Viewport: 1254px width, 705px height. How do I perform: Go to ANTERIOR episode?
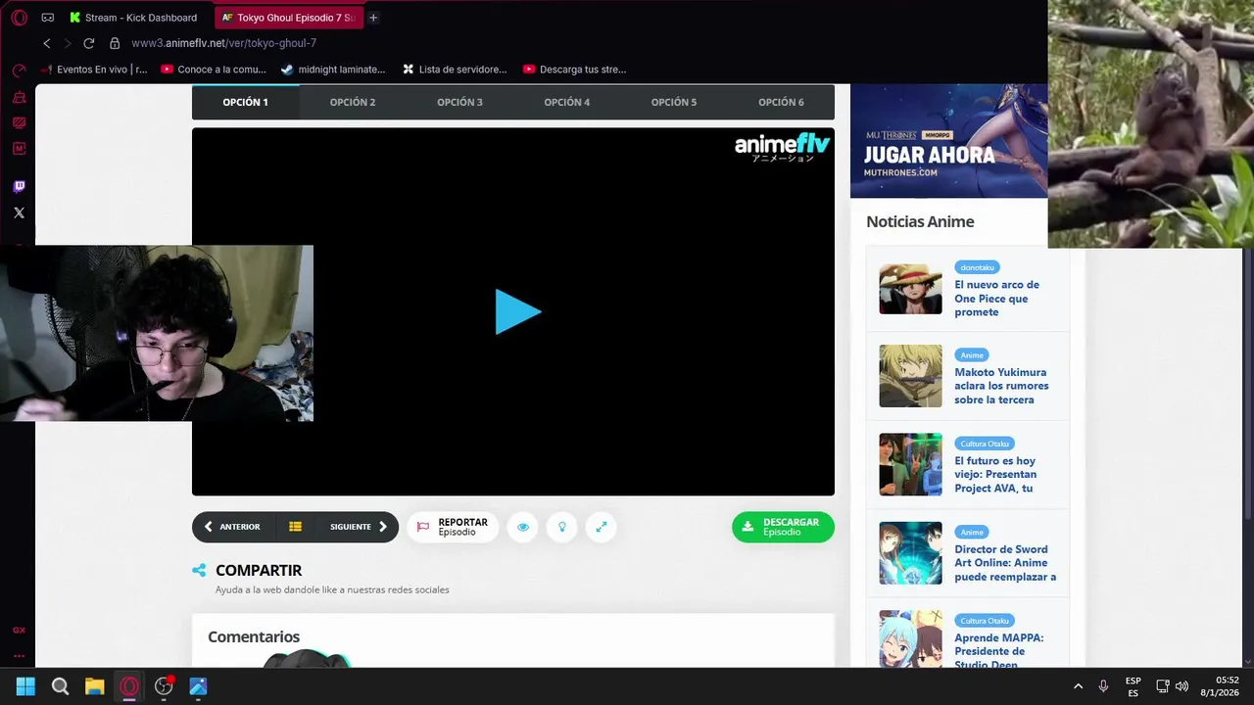(232, 527)
